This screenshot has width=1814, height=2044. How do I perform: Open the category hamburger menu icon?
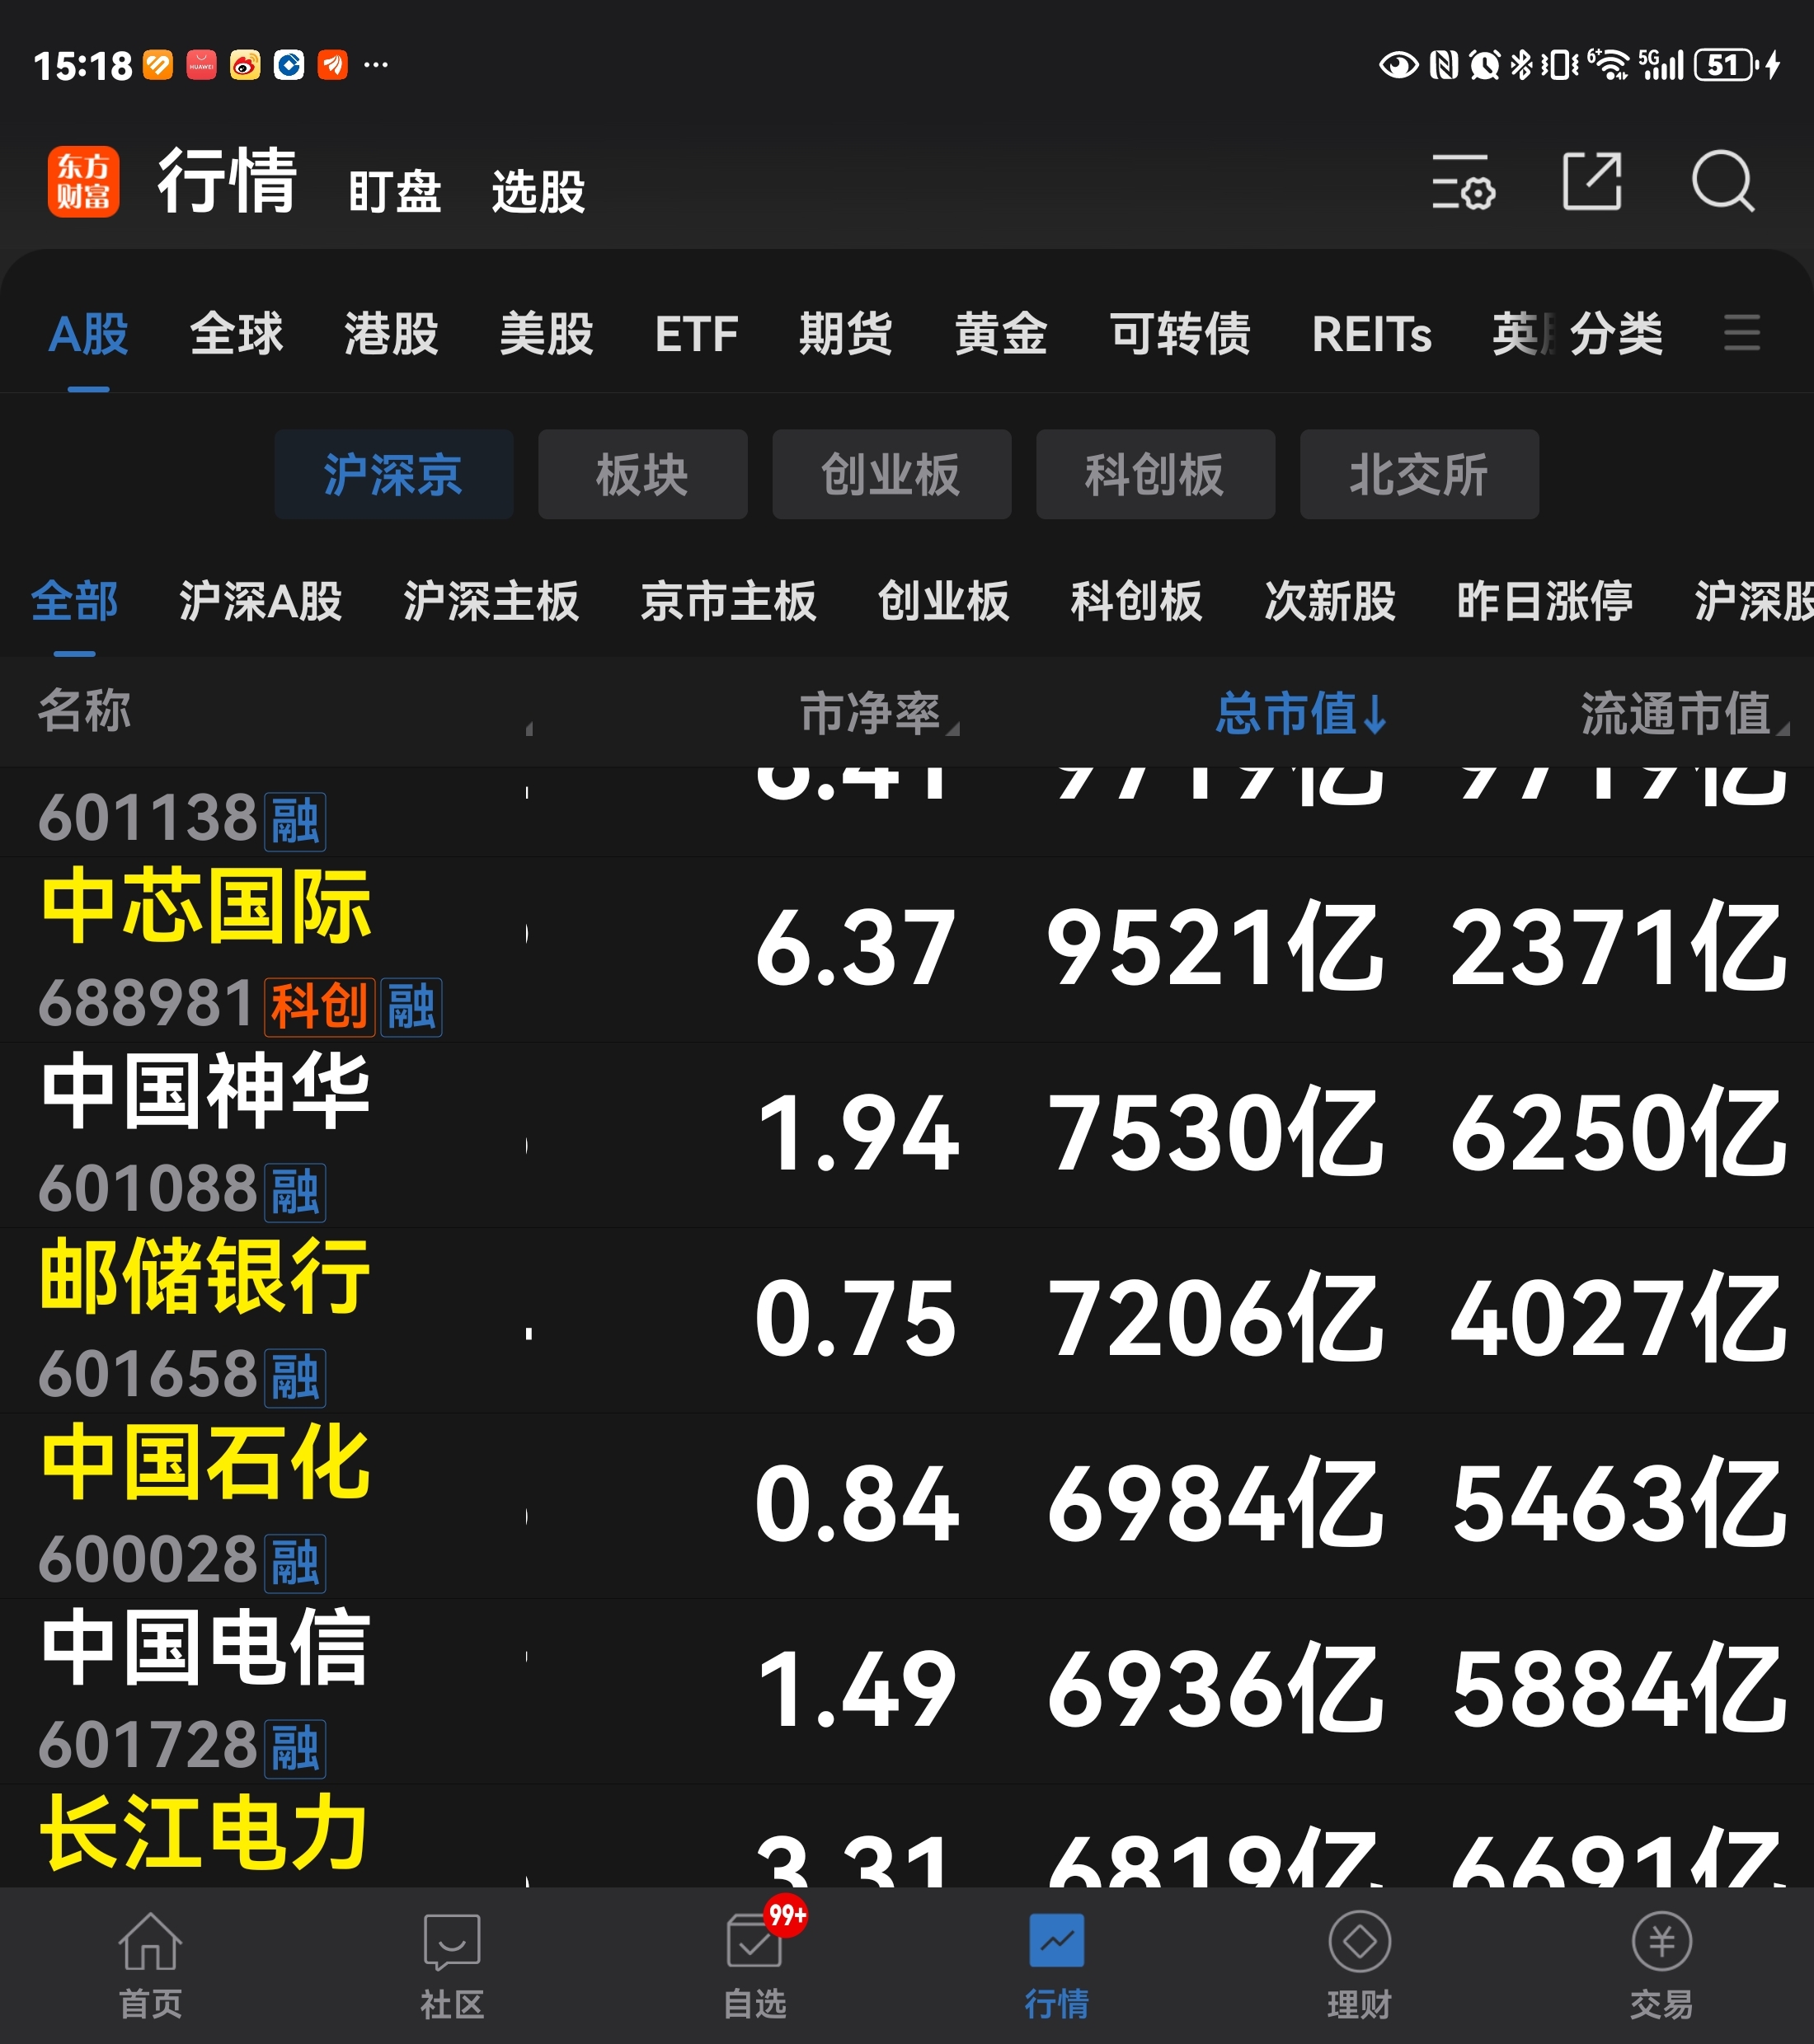(x=1742, y=333)
